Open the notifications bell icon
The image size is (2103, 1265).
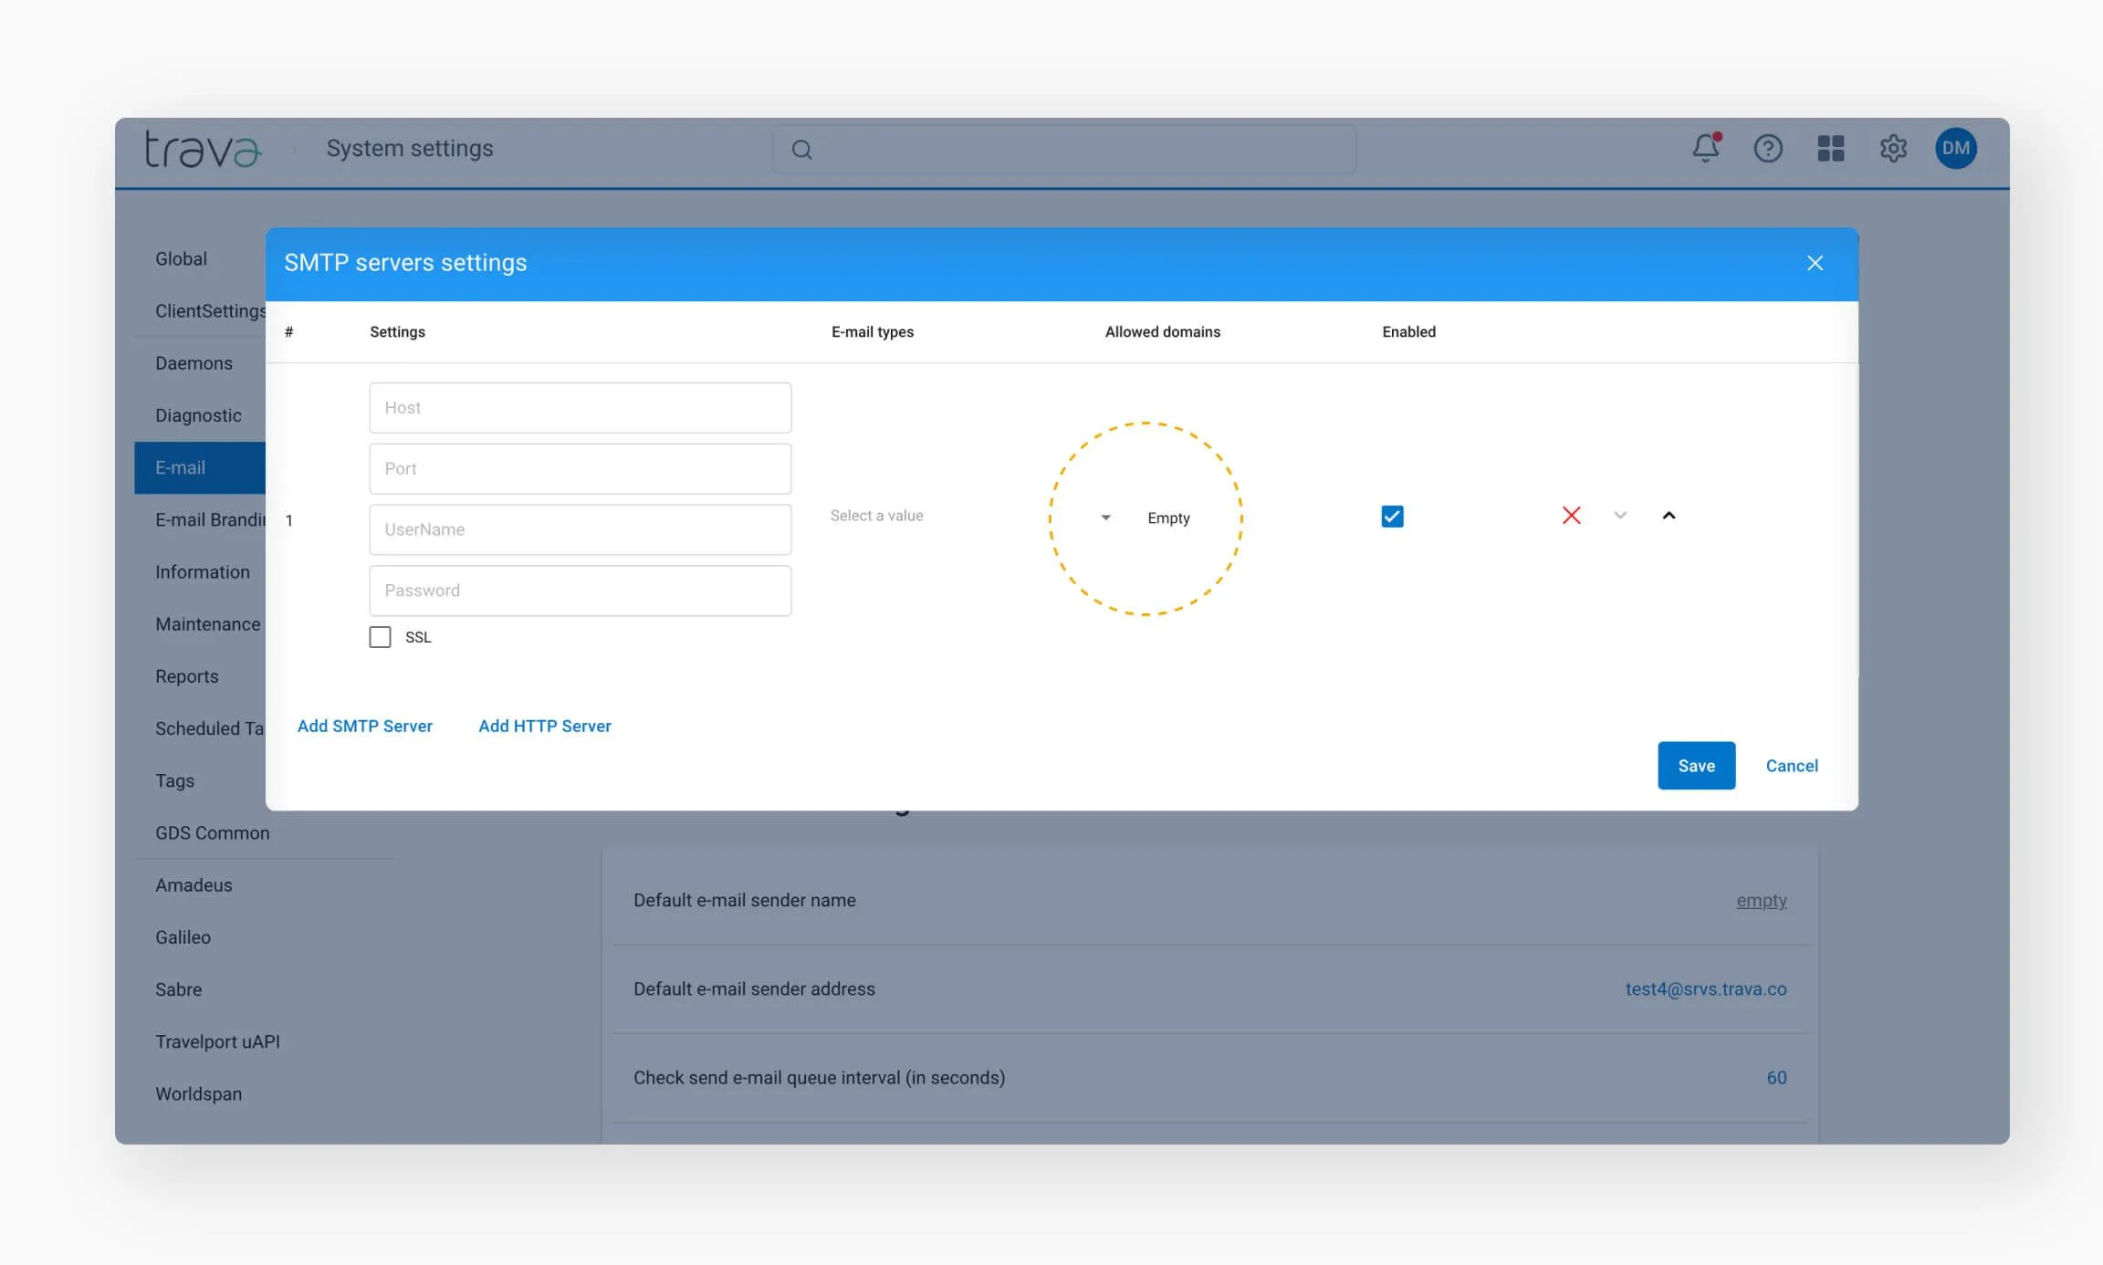pyautogui.click(x=1705, y=148)
